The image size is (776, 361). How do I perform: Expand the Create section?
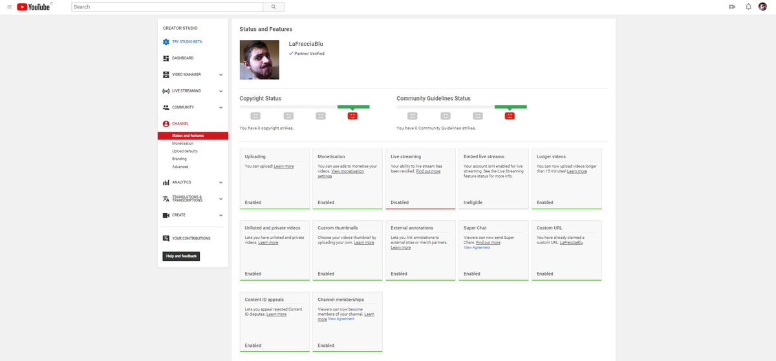coord(221,215)
